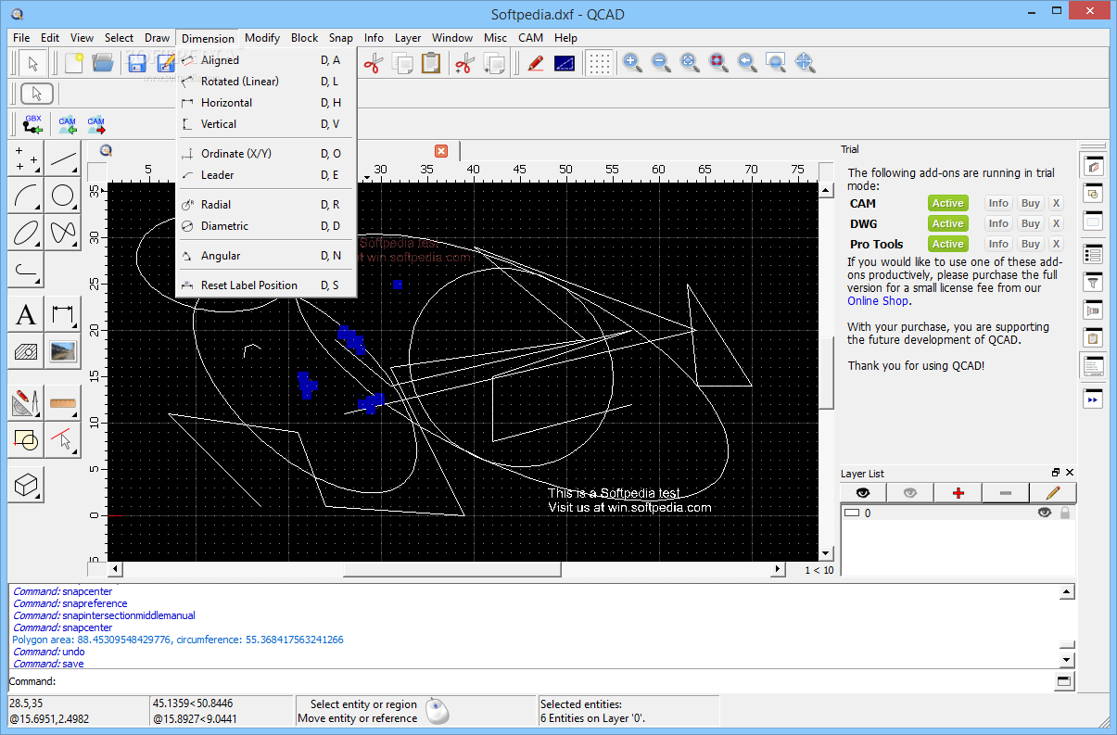The width and height of the screenshot is (1117, 735).
Task: Click the Open file folder icon
Action: [103, 63]
